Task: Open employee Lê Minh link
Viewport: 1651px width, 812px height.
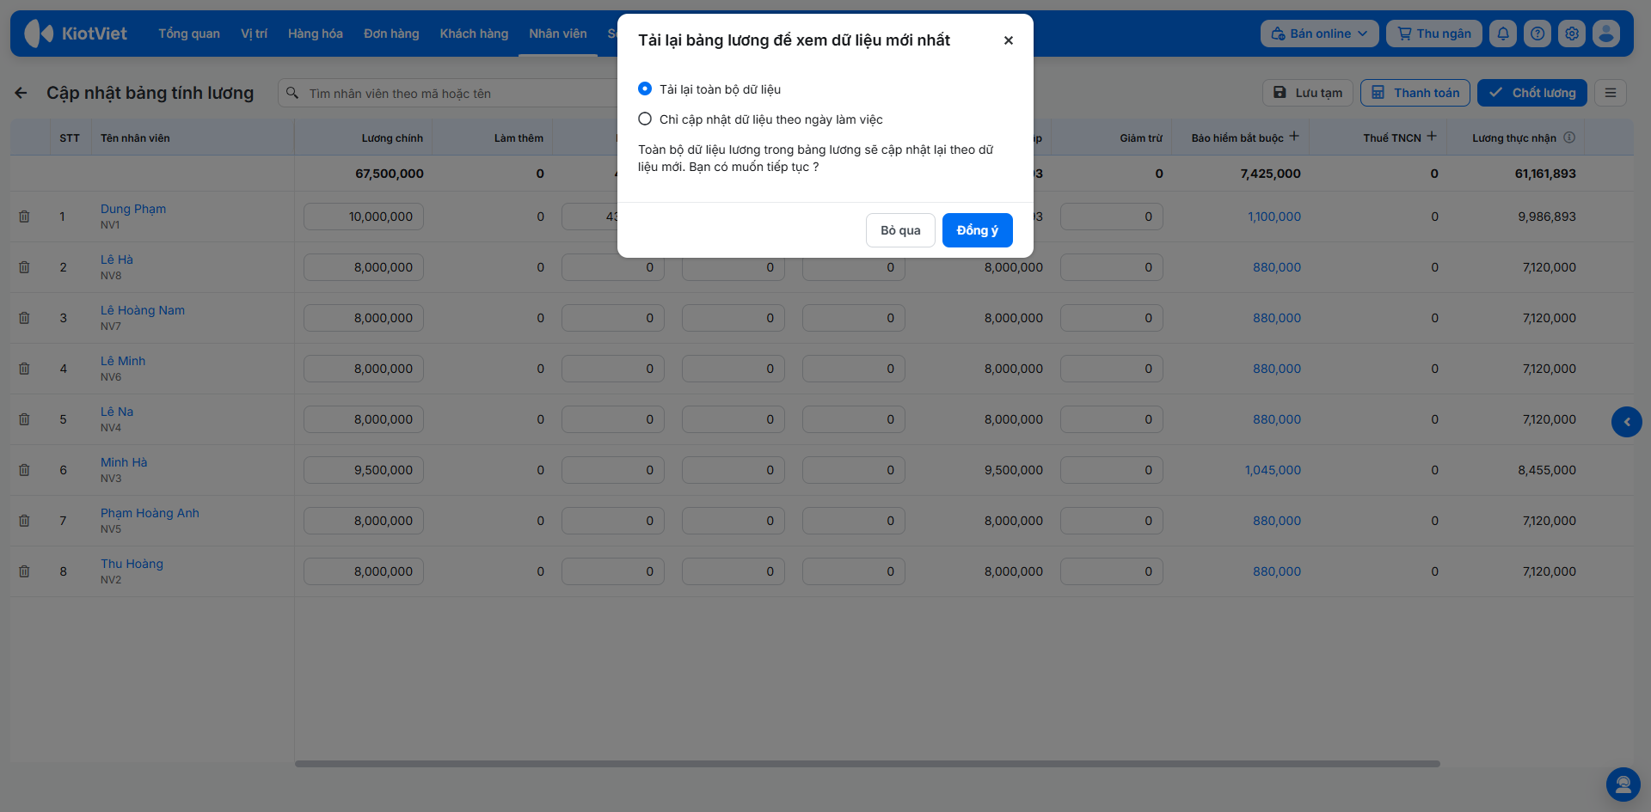Action: click(x=123, y=361)
